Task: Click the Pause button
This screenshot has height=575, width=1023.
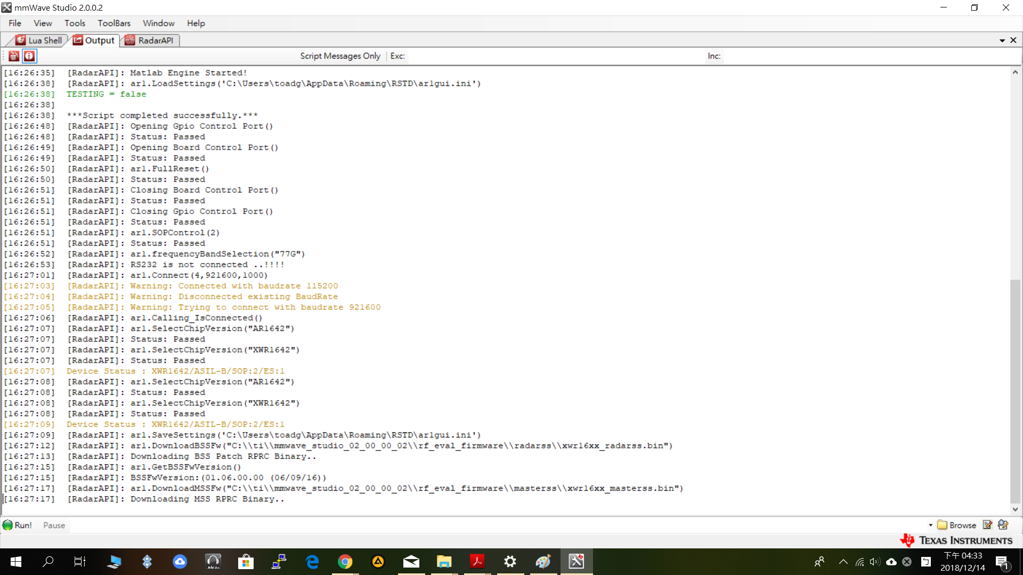Action: (54, 525)
